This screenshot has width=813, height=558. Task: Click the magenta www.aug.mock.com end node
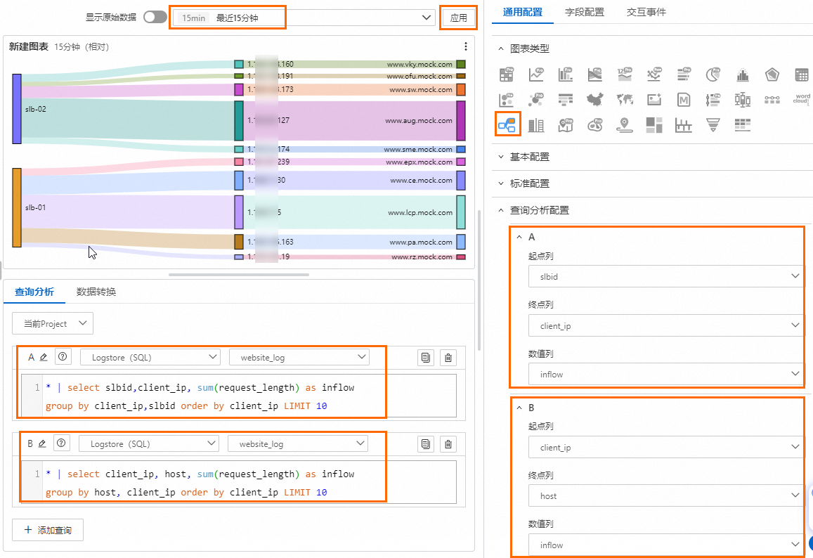click(x=461, y=121)
